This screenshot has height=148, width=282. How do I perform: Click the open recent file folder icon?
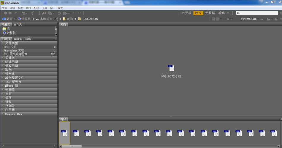click(x=270, y=19)
